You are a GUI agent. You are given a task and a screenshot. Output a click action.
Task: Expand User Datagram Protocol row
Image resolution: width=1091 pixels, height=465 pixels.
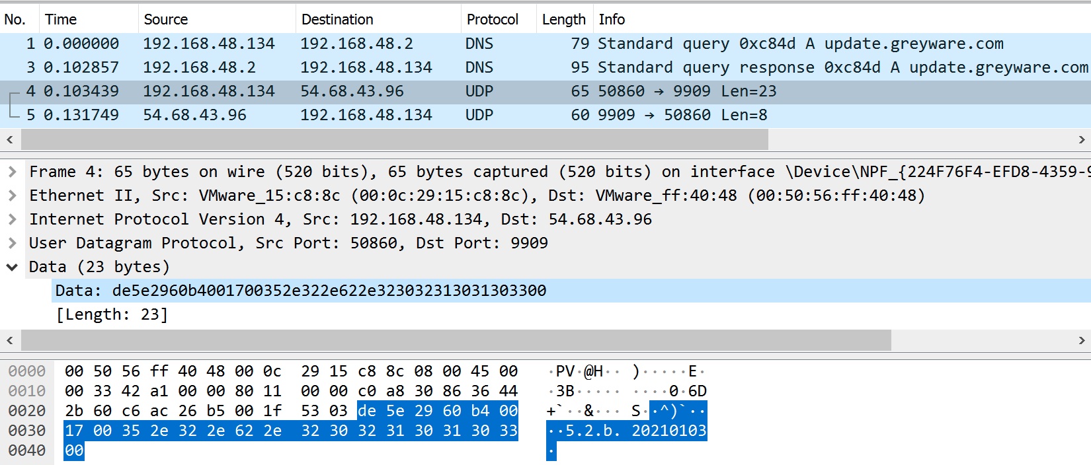[x=12, y=243]
